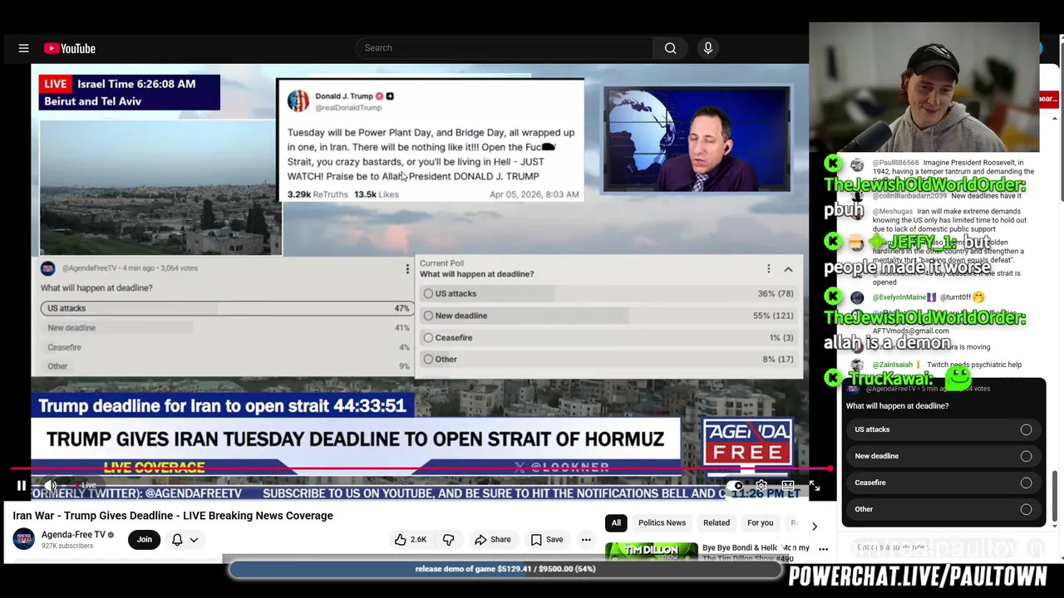Screen dimensions: 1064x598
Task: Select the Politics News chip
Action: 662,523
